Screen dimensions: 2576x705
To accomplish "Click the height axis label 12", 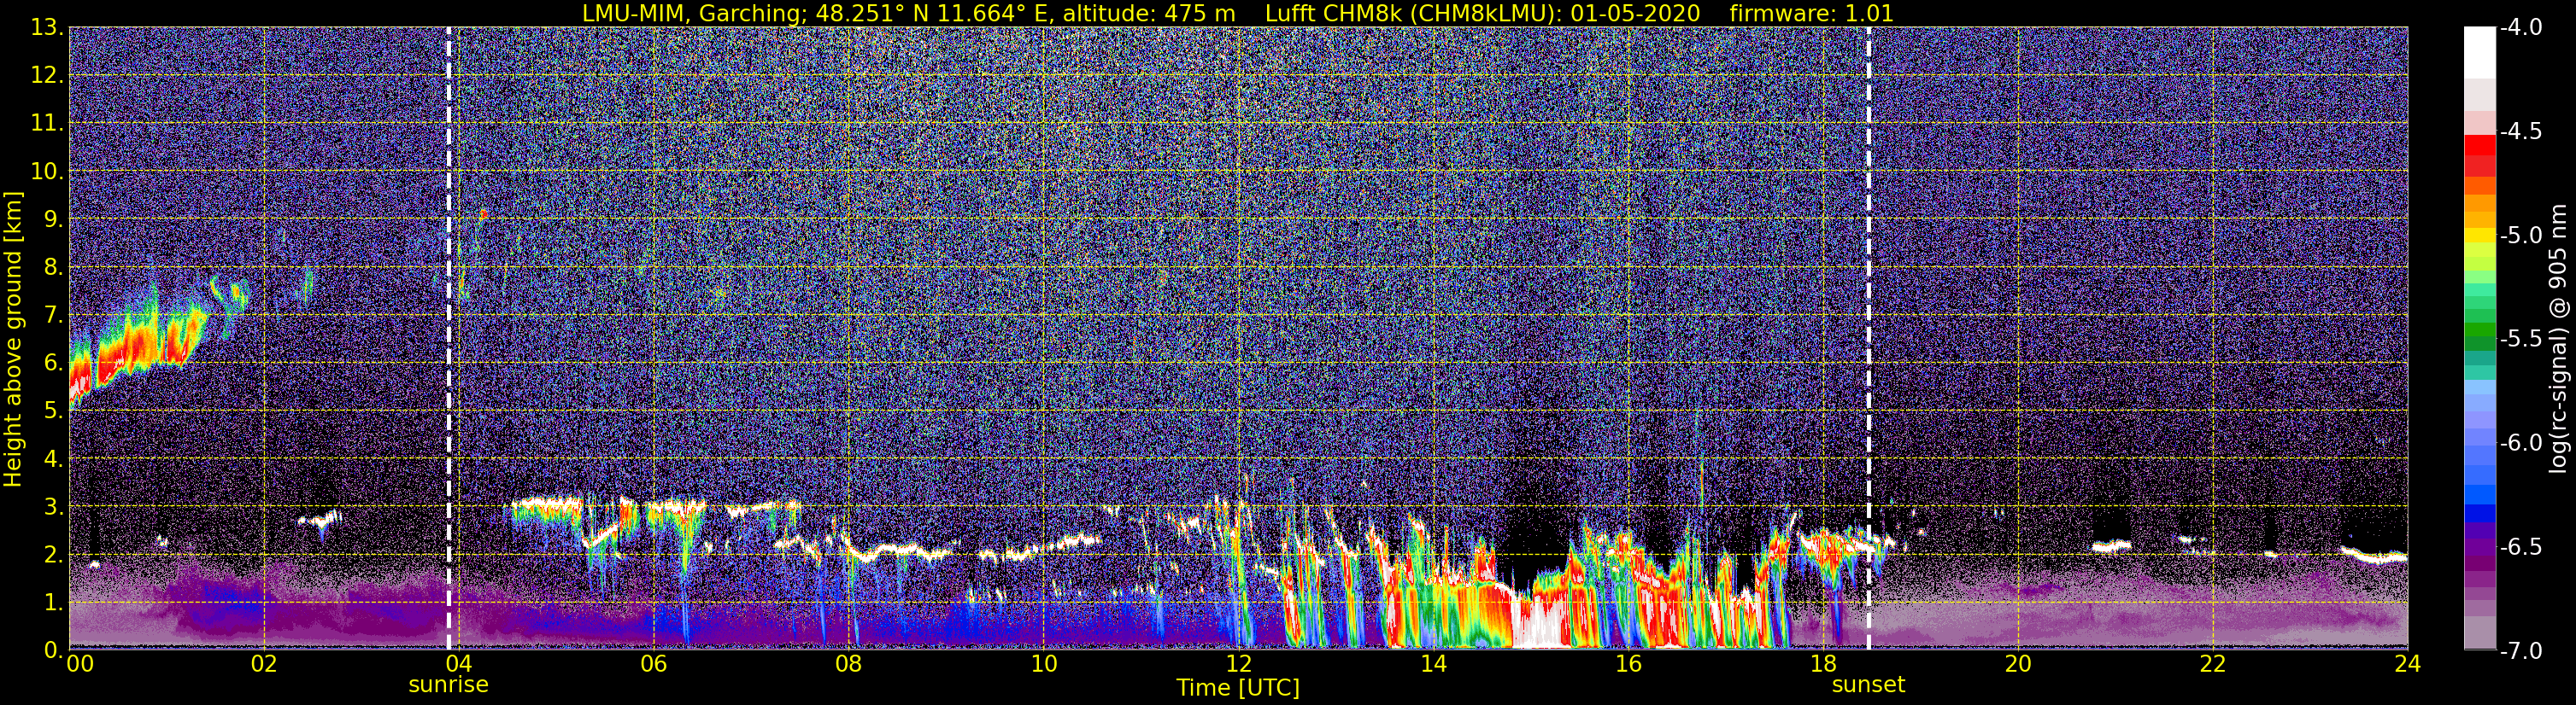I will pyautogui.click(x=46, y=76).
